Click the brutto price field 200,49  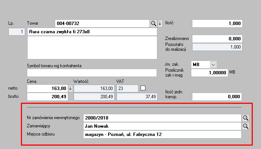pos(47,97)
